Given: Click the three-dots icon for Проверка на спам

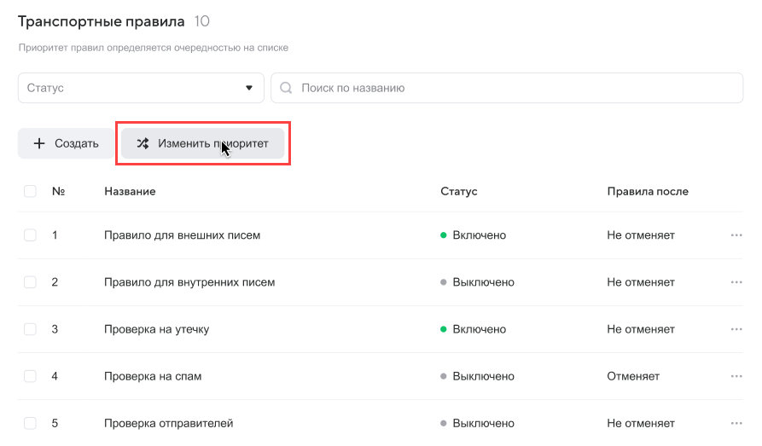Looking at the screenshot, I should [736, 376].
